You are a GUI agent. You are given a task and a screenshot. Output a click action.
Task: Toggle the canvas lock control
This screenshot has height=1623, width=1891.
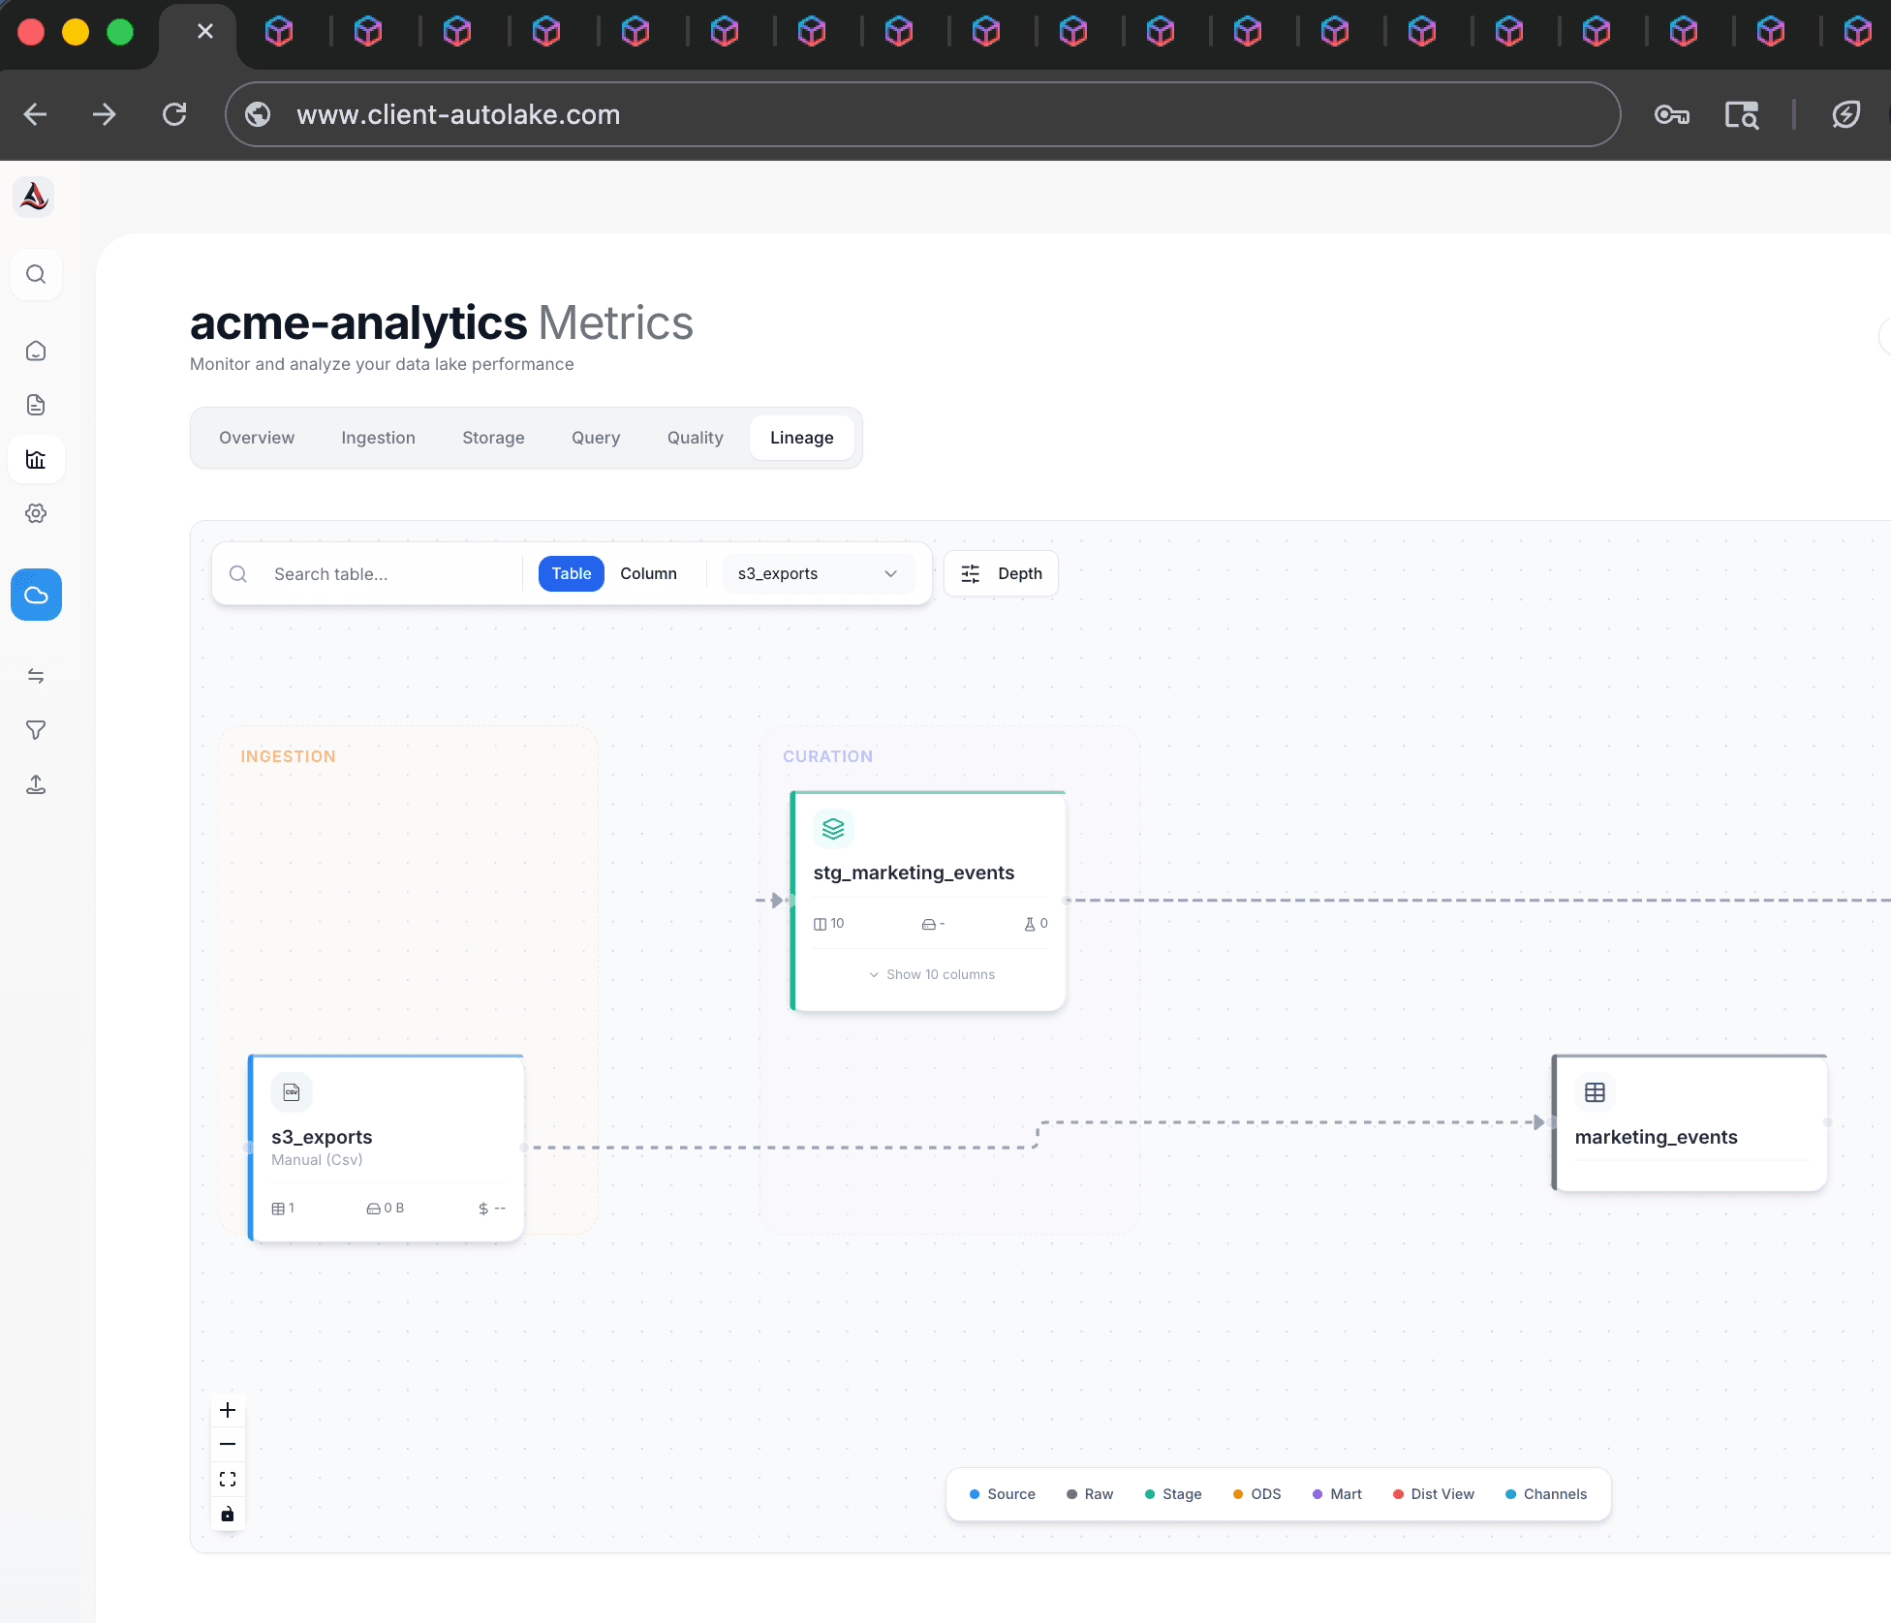[x=228, y=1514]
